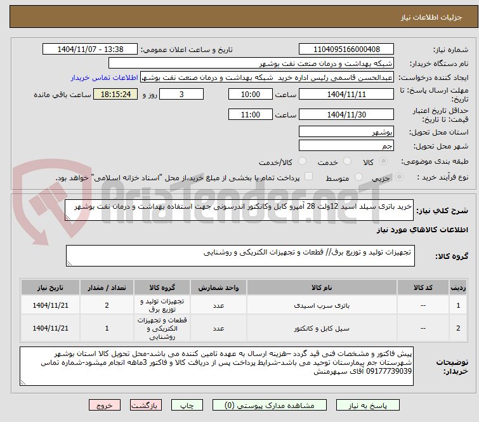Viewport: 479px width, 422px height.
Task: Click quantity 1 in cable seal row
Action: pyautogui.click(x=107, y=328)
